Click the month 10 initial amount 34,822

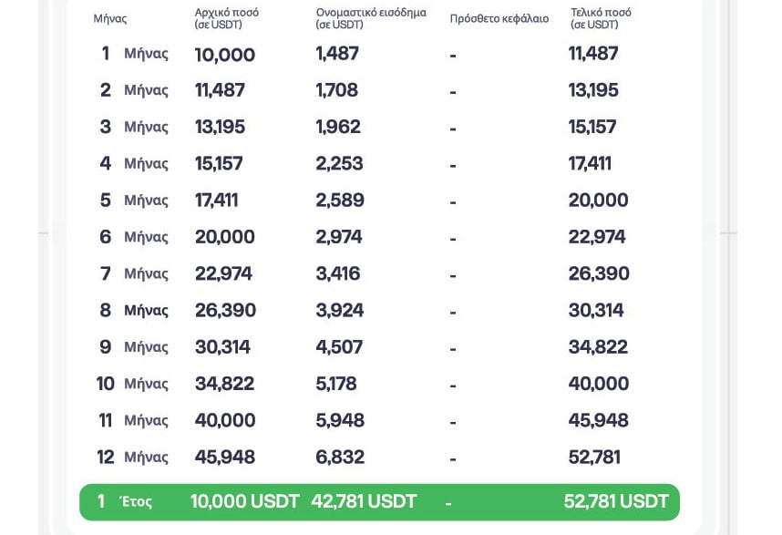point(224,384)
